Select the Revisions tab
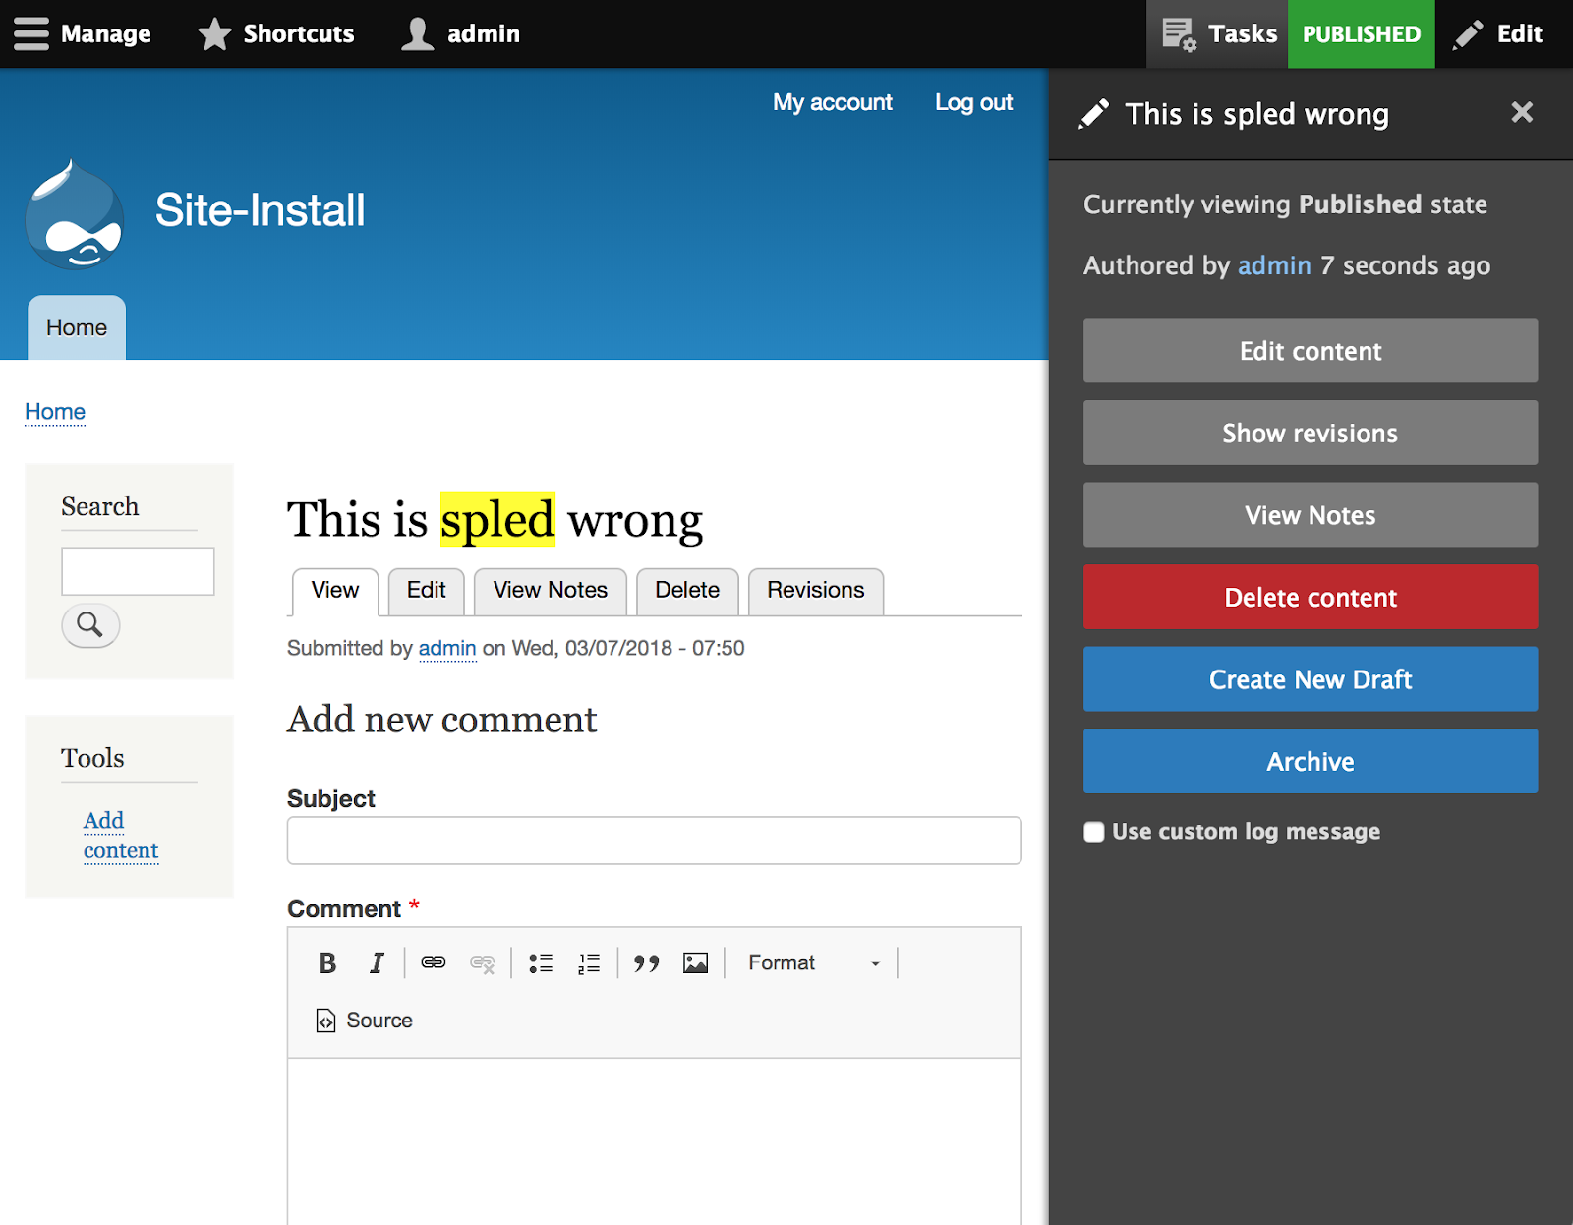Viewport: 1573px width, 1225px height. pos(816,590)
